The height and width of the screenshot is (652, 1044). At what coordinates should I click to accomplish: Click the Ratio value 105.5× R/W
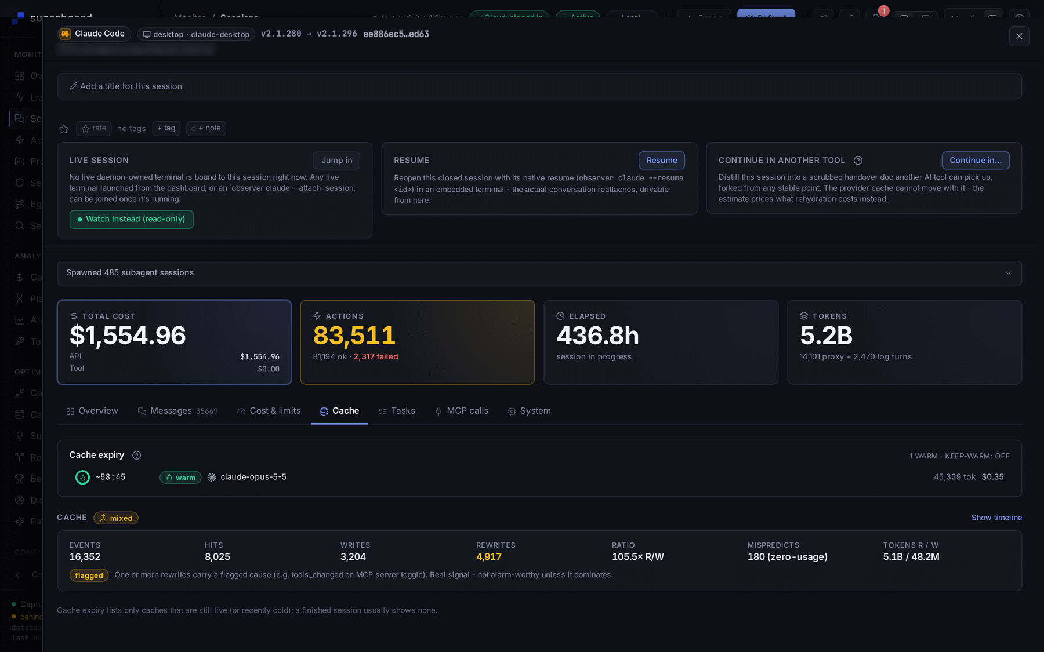[x=638, y=557]
